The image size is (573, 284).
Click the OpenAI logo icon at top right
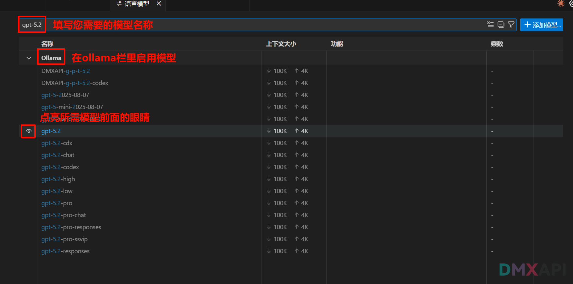pyautogui.click(x=571, y=4)
